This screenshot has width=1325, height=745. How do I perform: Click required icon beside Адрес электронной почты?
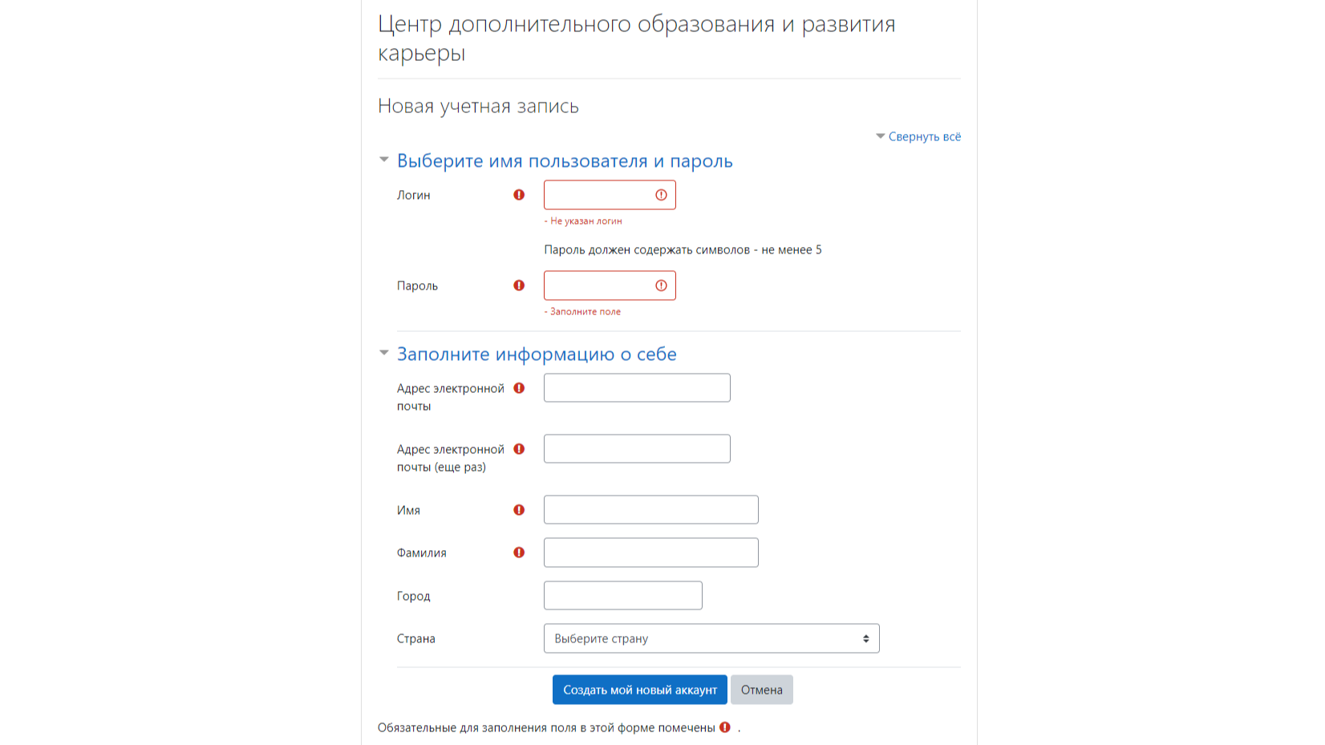[x=519, y=388]
